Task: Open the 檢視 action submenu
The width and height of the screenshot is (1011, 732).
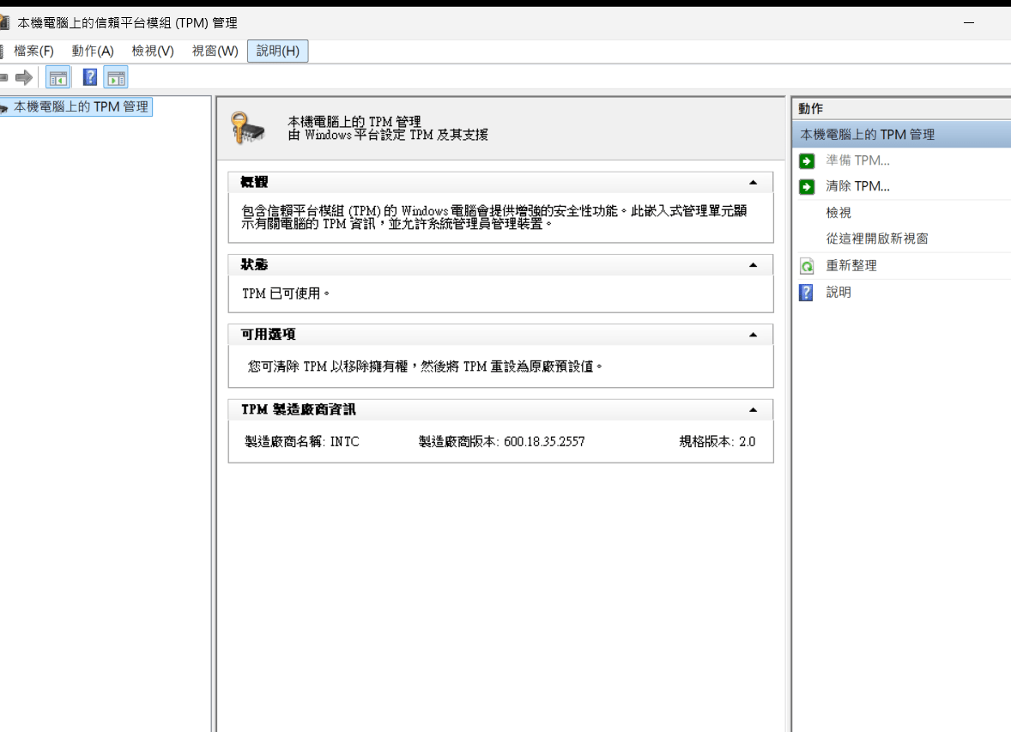Action: click(x=838, y=213)
